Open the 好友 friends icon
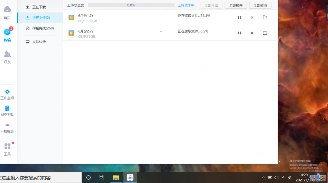 (7, 56)
